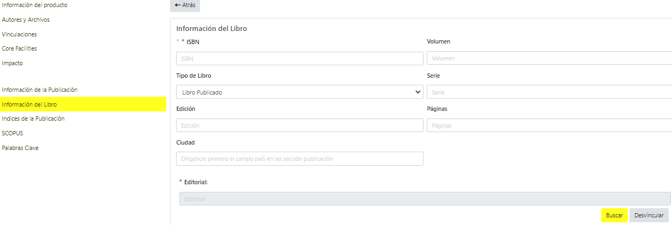
Task: Go to SCOPUS section
Action: (x=13, y=133)
